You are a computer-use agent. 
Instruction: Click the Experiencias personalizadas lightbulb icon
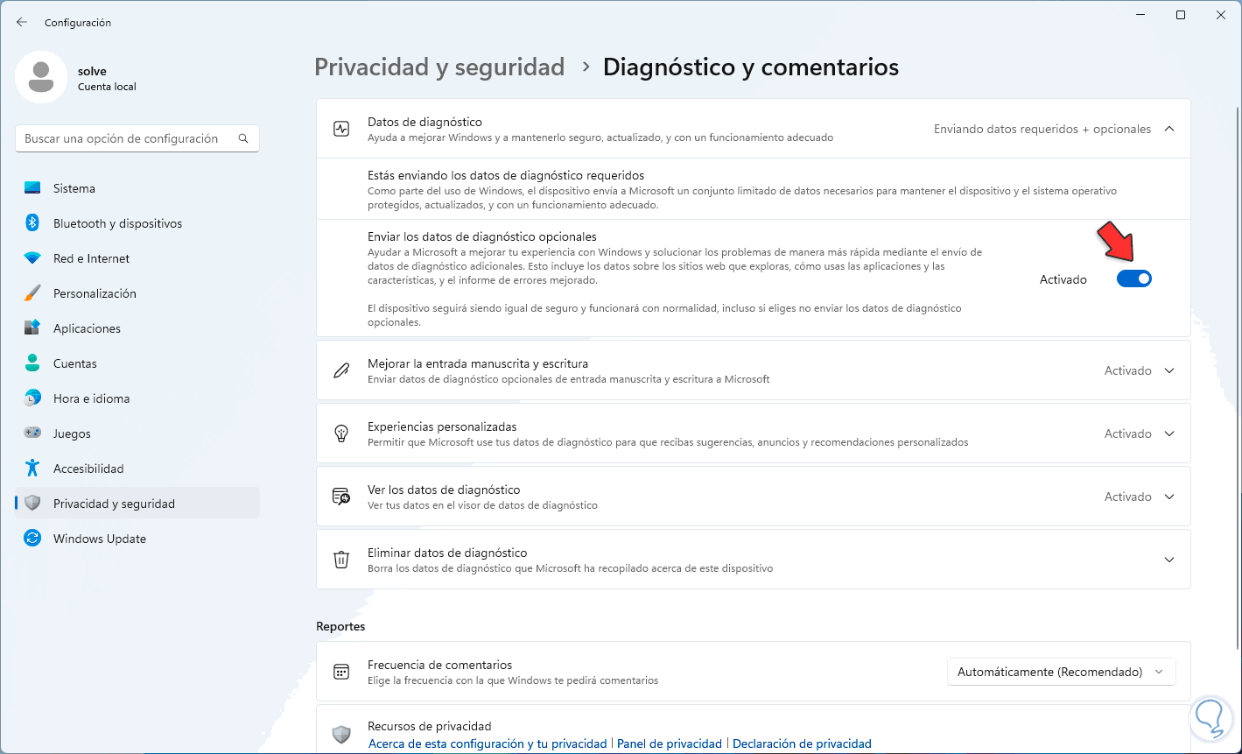click(x=341, y=433)
